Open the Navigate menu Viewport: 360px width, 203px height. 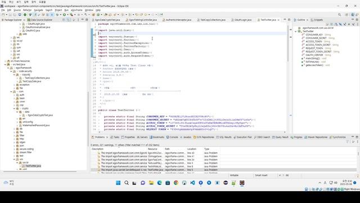tap(38, 10)
